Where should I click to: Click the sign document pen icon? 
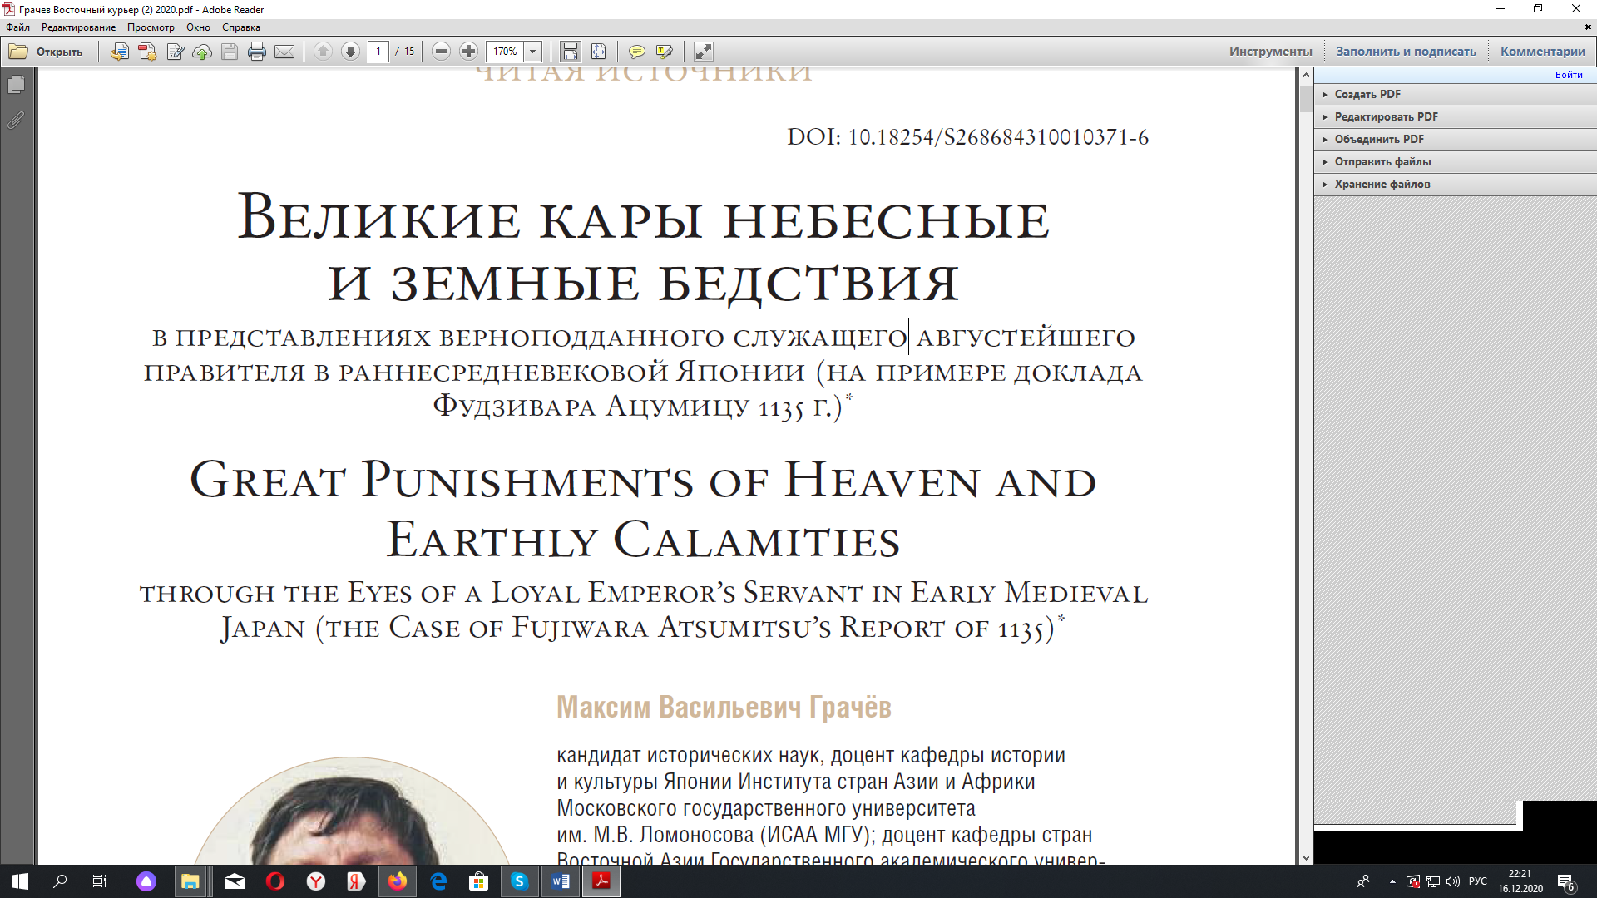175,52
